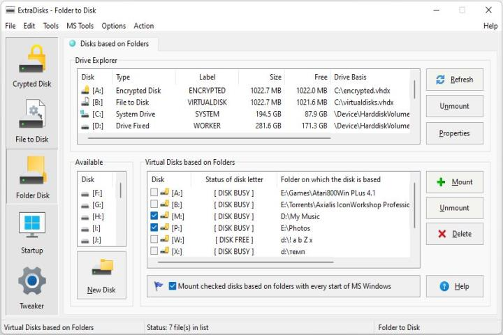Viewport: 503px width, 335px height.
Task: Open the Tweaker gear sidebar section
Action: coord(31,288)
